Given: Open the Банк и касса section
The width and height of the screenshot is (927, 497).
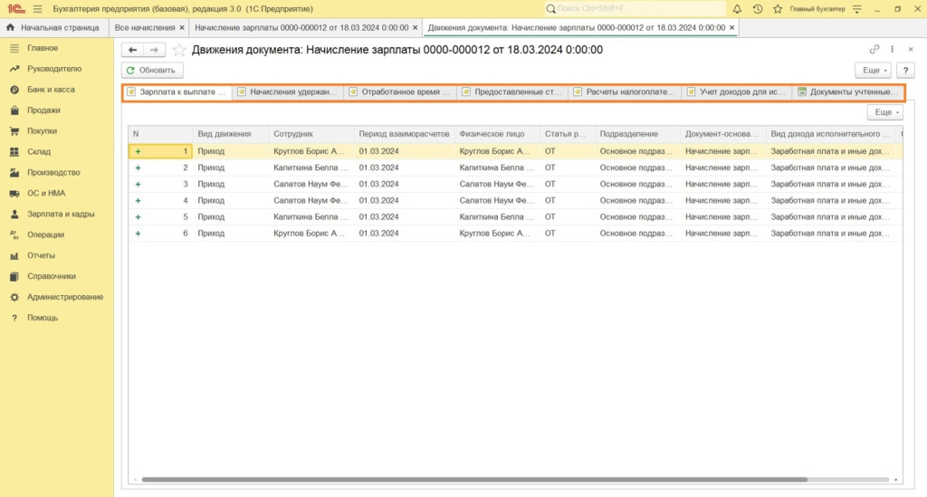Looking at the screenshot, I should pyautogui.click(x=51, y=90).
